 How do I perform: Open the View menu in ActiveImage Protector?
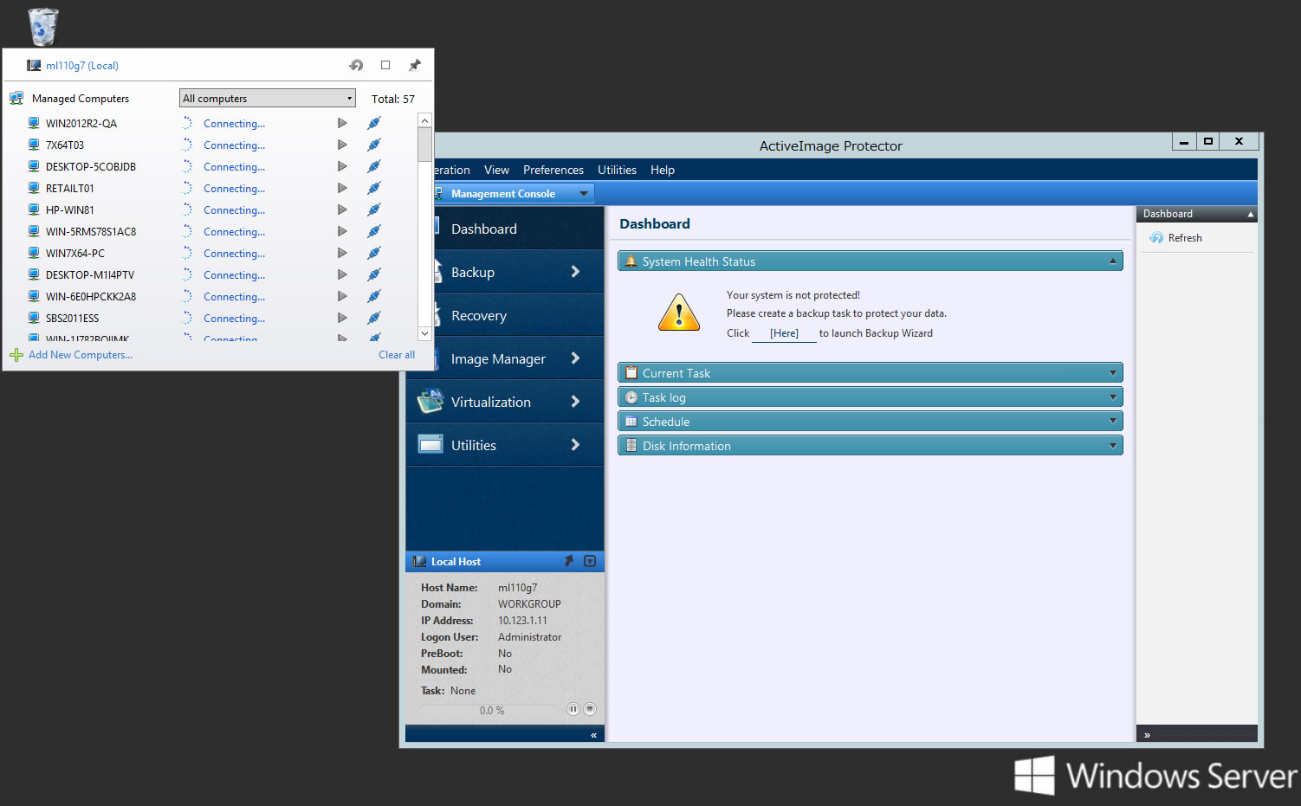pos(496,170)
